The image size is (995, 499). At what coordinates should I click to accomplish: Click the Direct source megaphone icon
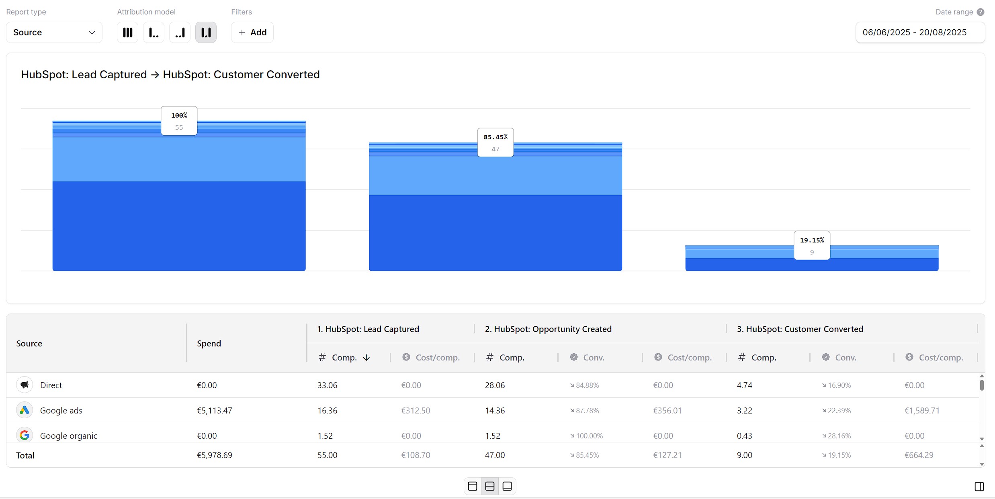(25, 385)
